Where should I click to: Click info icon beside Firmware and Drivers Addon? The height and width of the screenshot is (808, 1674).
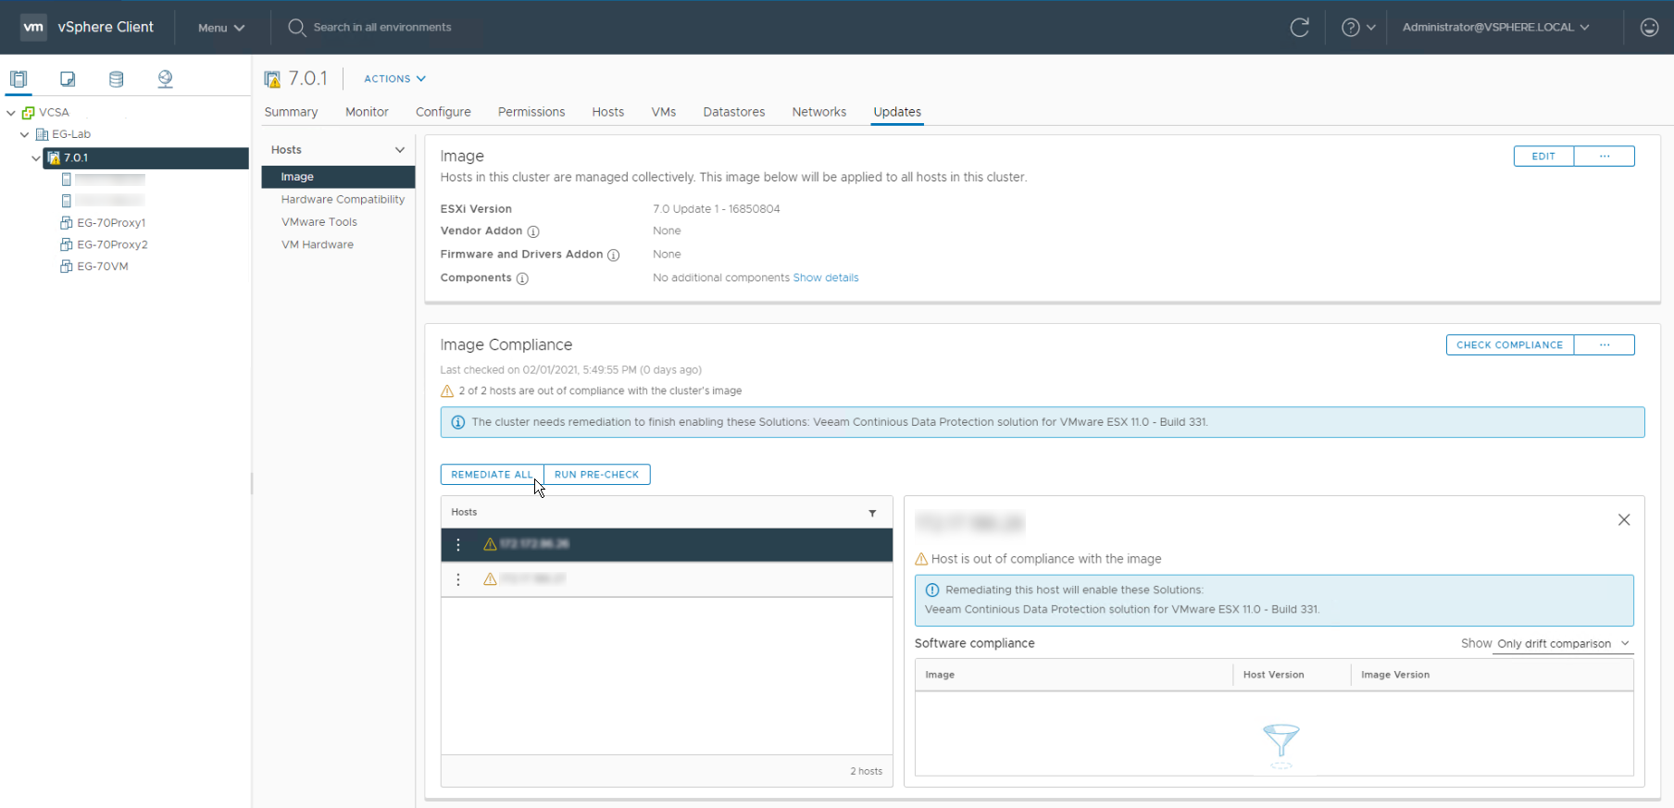(613, 255)
